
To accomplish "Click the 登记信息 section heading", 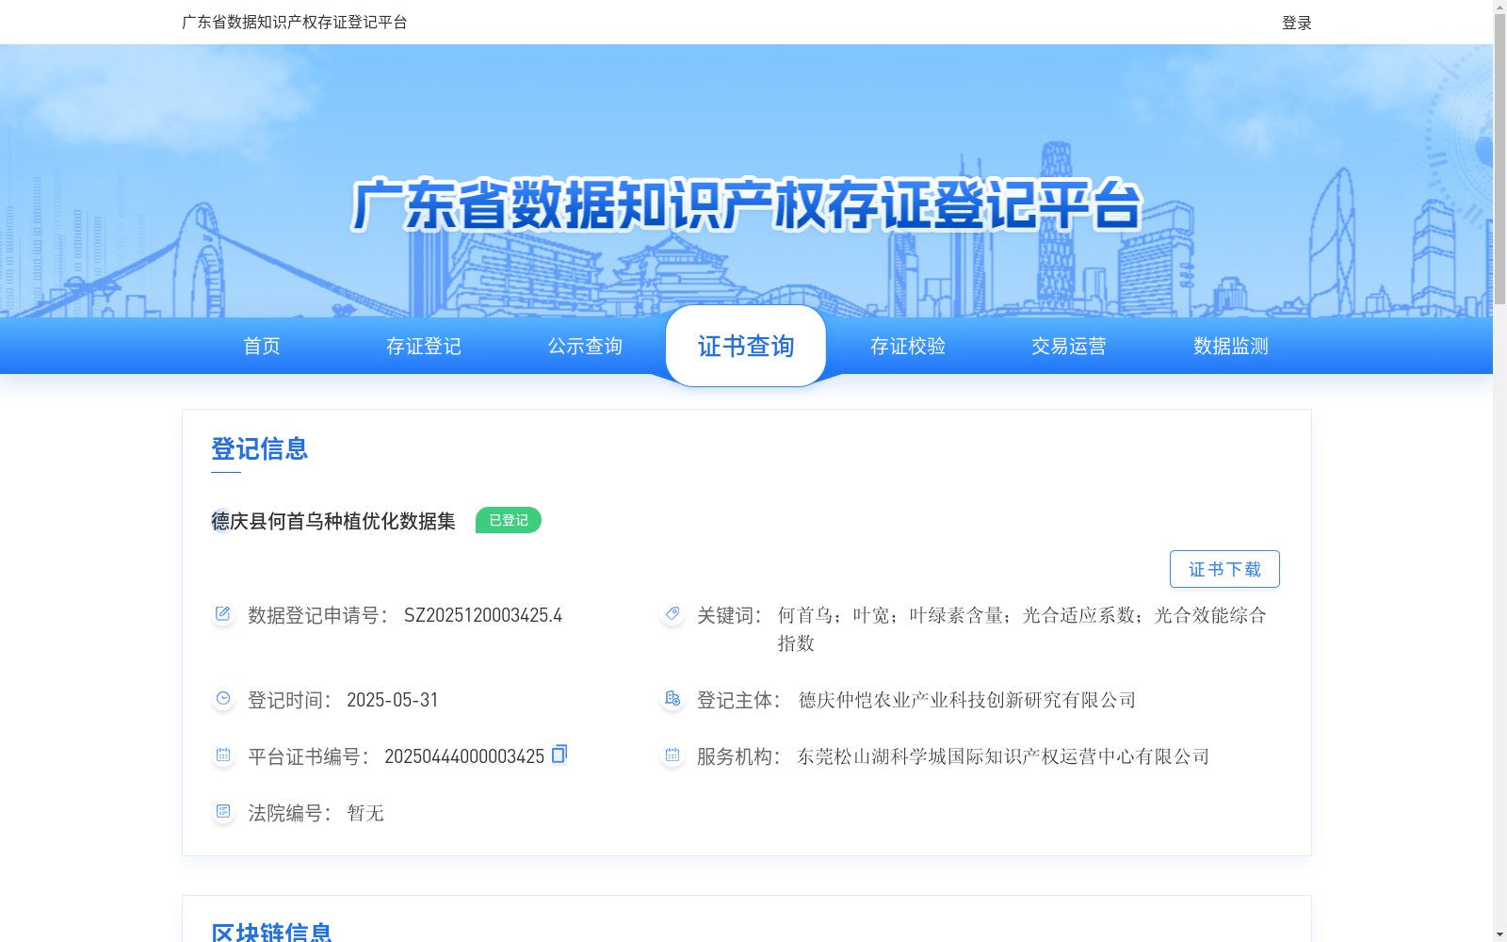I will 260,448.
